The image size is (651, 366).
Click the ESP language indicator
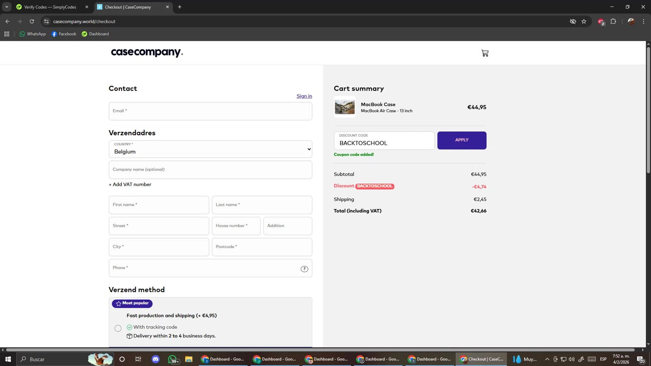(x=603, y=359)
